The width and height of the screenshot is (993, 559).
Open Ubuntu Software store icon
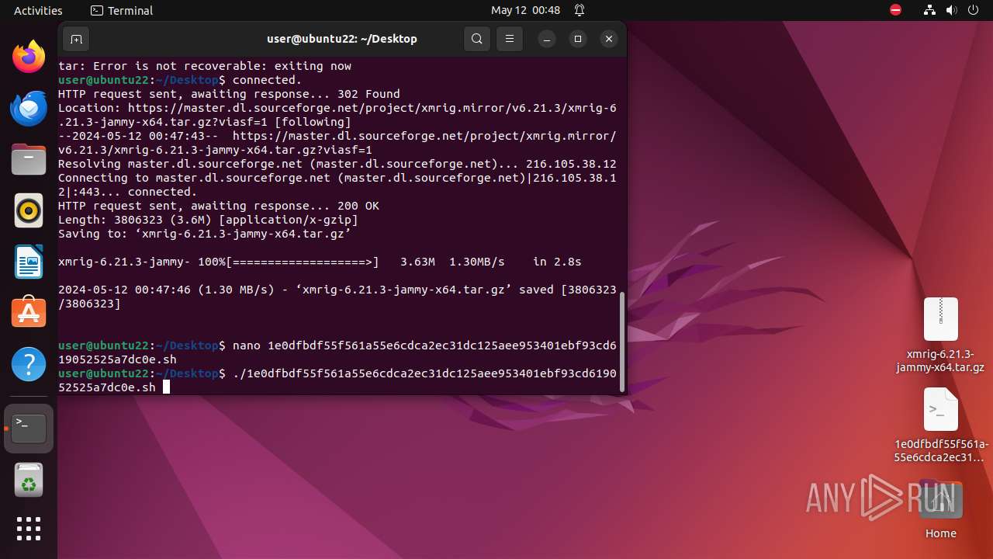(x=29, y=313)
